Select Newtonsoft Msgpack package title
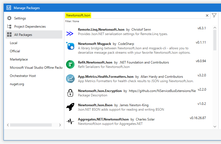 coord(94,44)
